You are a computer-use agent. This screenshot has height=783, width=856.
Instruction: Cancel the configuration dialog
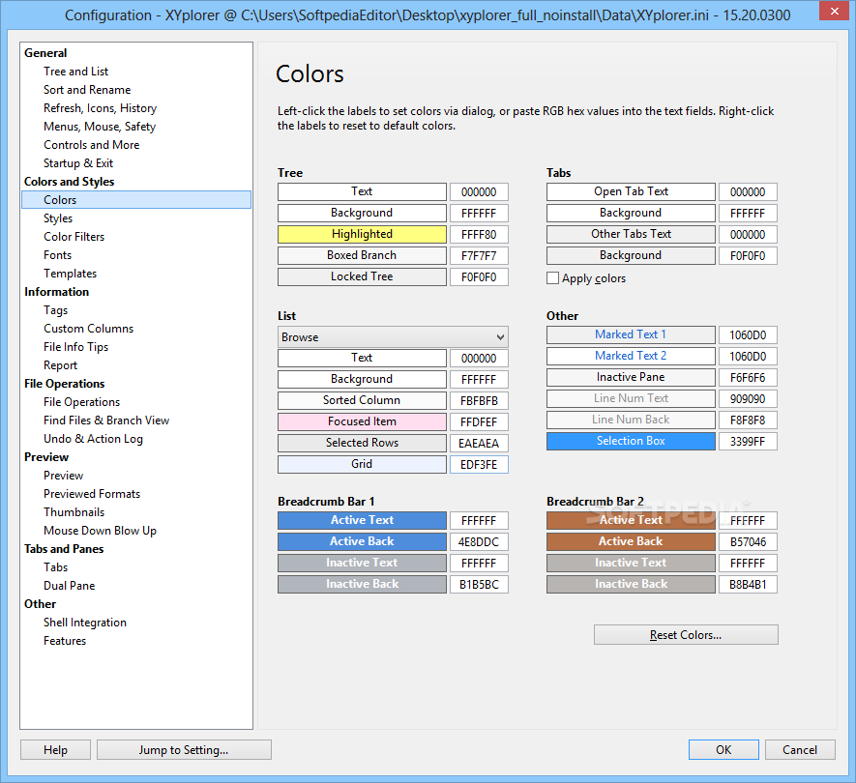800,750
